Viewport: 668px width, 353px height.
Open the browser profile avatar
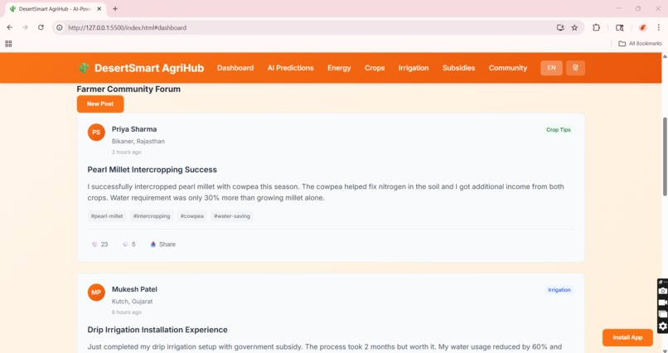(x=642, y=27)
